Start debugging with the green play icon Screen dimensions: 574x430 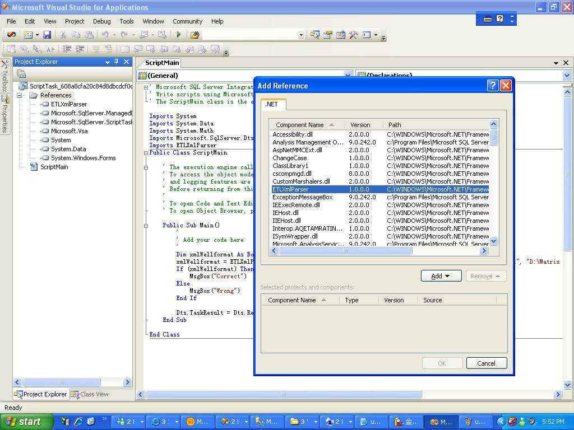point(179,35)
